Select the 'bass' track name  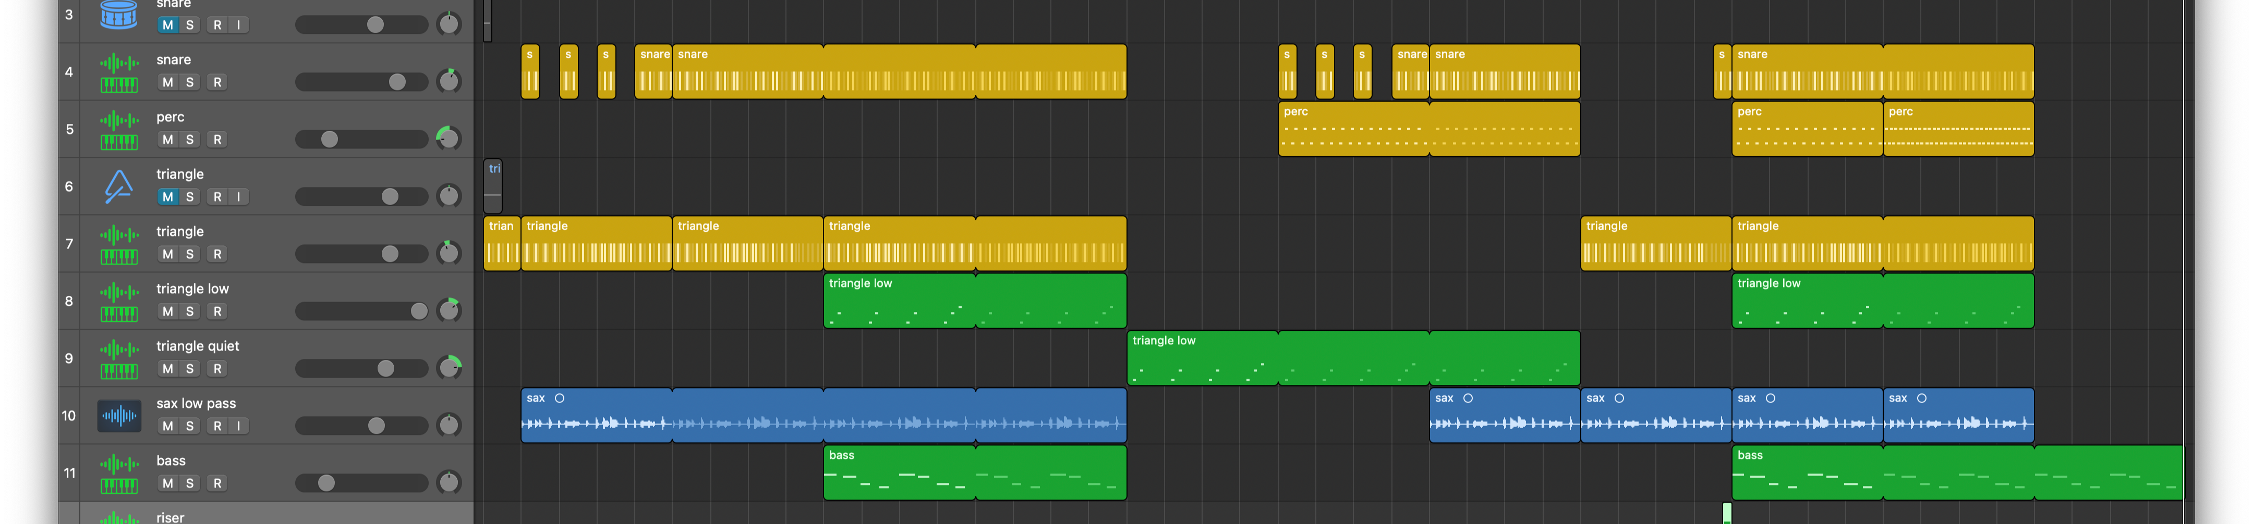pos(171,461)
